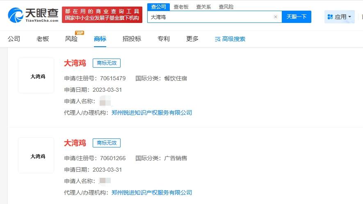Select the 查老板 search tab
Viewport: 363px width, 204px height.
click(x=181, y=7)
